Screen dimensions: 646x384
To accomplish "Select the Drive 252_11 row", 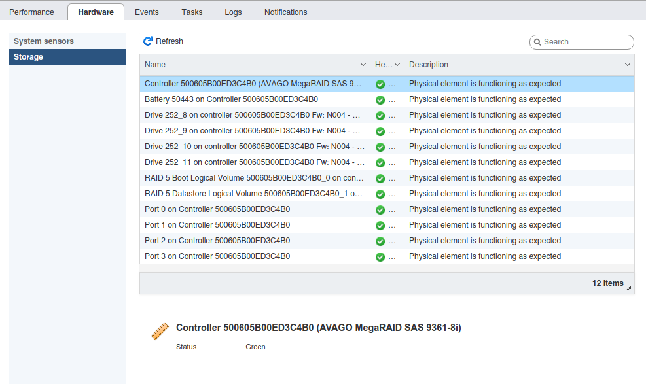I will click(x=386, y=162).
